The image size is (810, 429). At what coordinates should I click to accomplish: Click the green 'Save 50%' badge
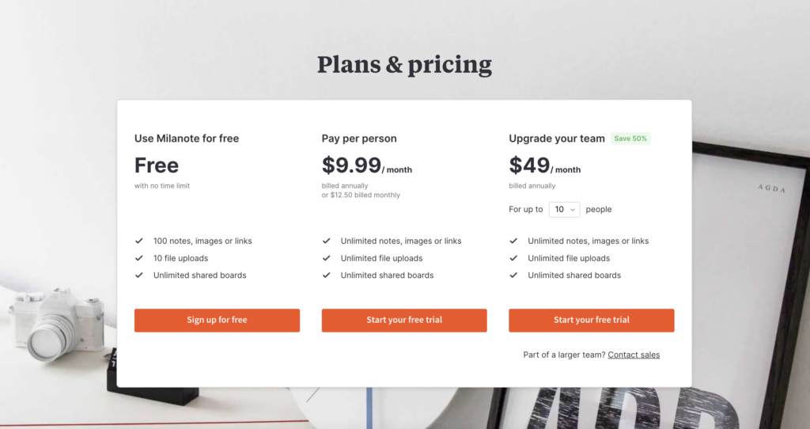pos(630,139)
